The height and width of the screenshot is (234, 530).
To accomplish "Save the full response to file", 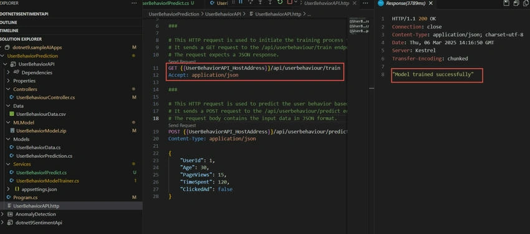I will 506,3.
